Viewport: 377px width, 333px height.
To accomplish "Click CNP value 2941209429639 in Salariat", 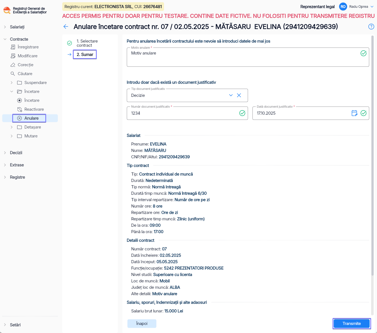I will (x=174, y=157).
